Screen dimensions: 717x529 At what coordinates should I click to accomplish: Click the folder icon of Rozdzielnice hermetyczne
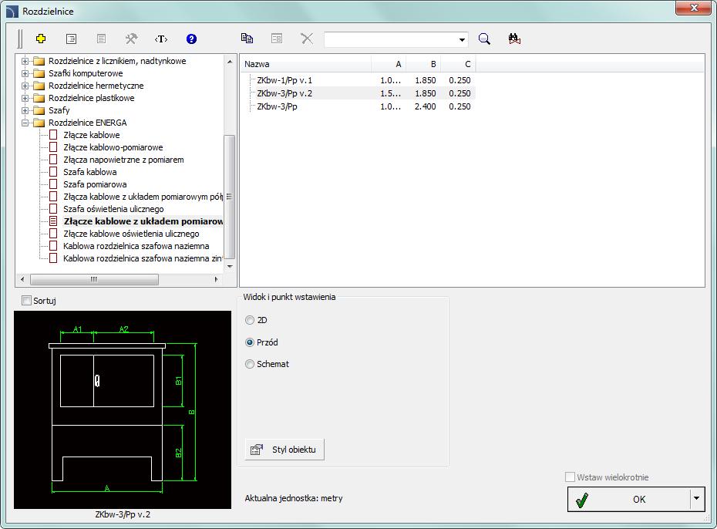point(39,86)
